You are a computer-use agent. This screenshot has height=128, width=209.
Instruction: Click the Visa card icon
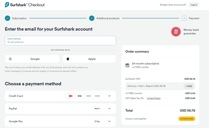click(x=79, y=96)
